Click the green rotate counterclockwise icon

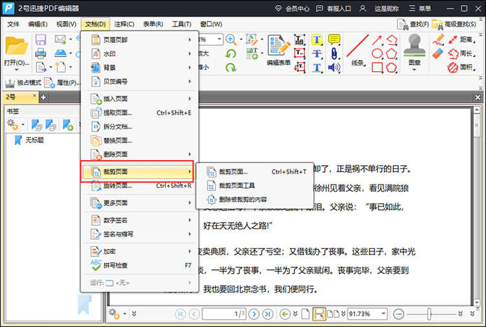231,54
